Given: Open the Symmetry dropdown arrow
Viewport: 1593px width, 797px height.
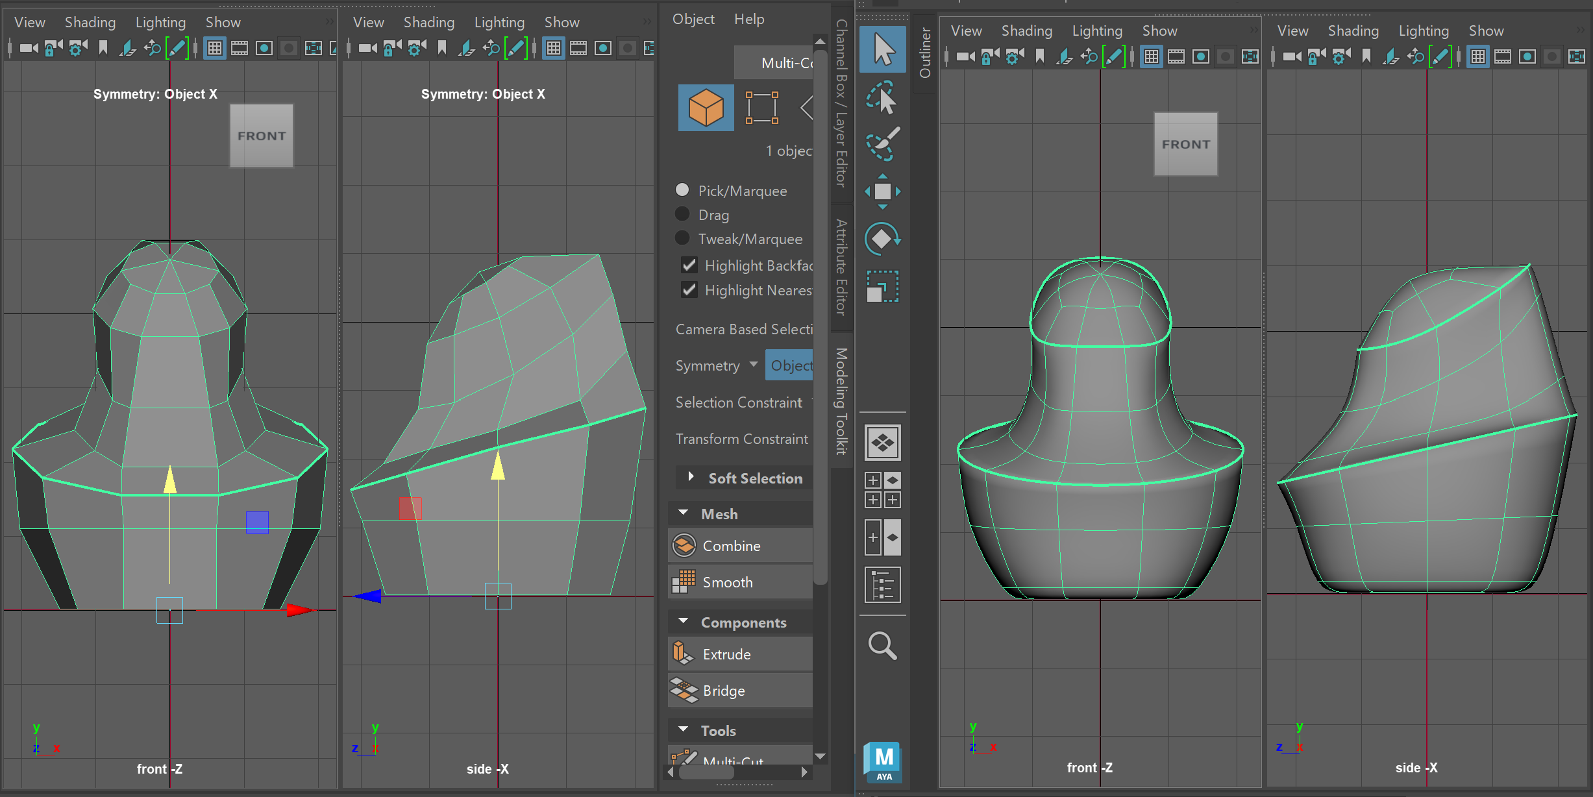Looking at the screenshot, I should point(753,365).
